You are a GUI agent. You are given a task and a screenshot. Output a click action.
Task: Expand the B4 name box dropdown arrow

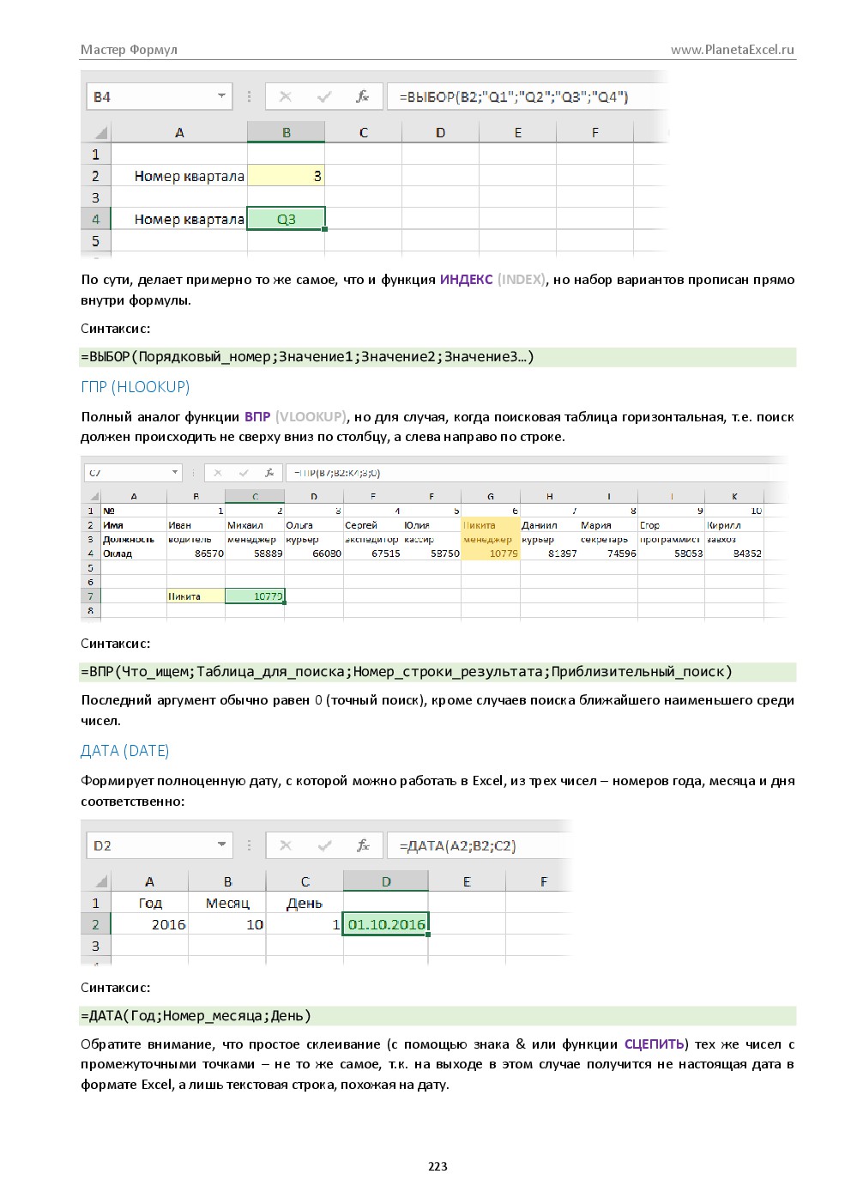222,96
